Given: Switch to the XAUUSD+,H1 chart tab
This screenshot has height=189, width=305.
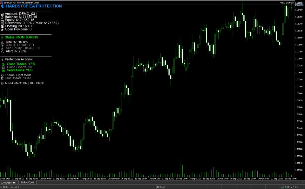Looking at the screenshot, I should click(x=9, y=183).
